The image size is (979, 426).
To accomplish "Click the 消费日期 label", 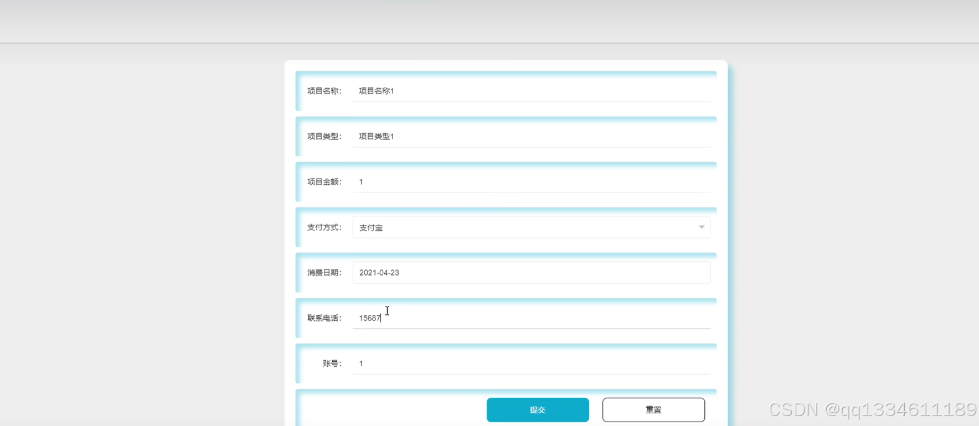I will pos(324,273).
